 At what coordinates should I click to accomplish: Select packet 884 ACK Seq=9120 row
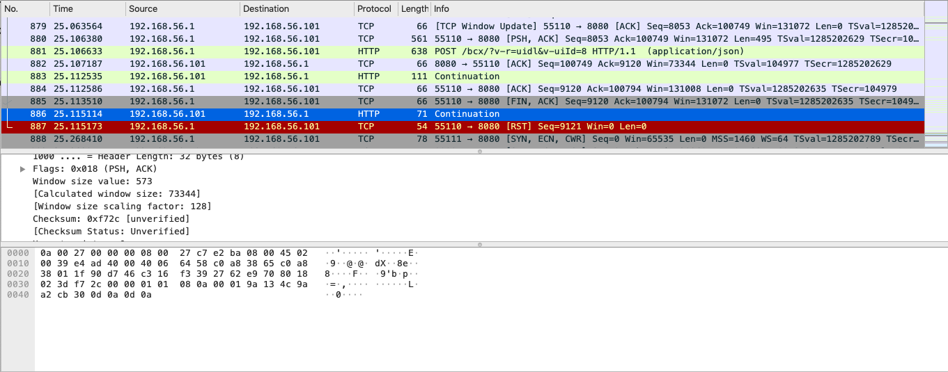coord(463,89)
